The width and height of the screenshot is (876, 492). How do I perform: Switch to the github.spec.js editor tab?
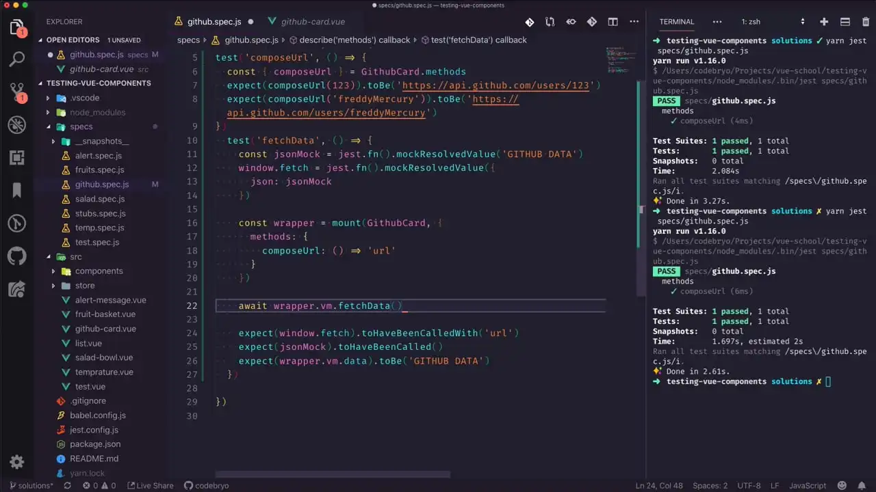(214, 22)
